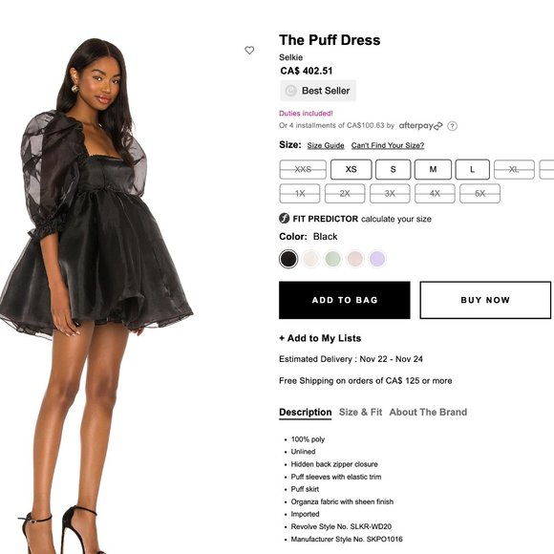Image resolution: width=554 pixels, height=554 pixels.
Task: Click Can't Find Your Size link
Action: [x=388, y=145]
